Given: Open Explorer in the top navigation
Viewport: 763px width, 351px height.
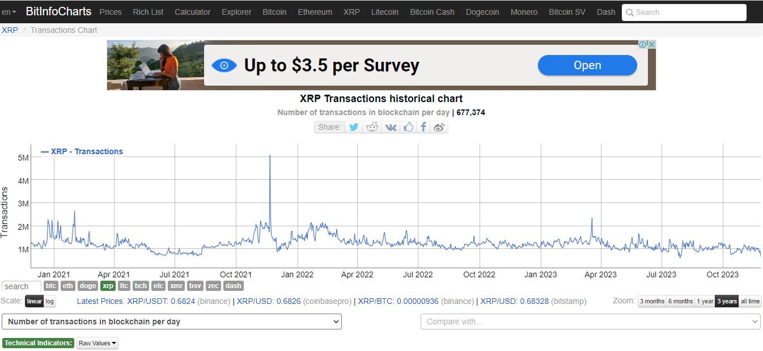Looking at the screenshot, I should pyautogui.click(x=236, y=12).
